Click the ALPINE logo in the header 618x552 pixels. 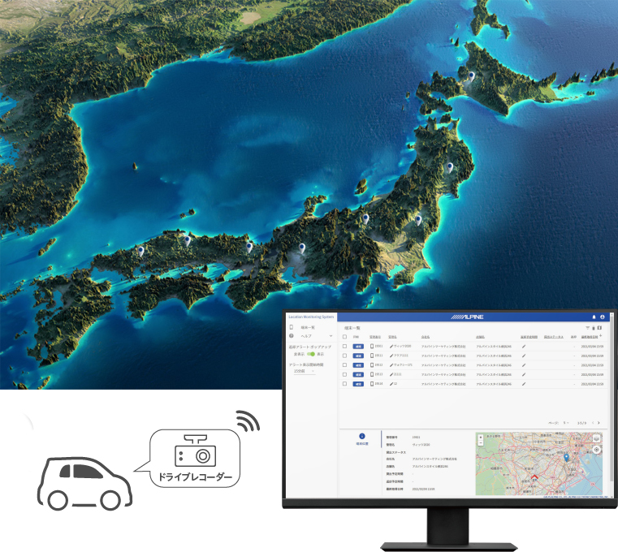pyautogui.click(x=468, y=317)
